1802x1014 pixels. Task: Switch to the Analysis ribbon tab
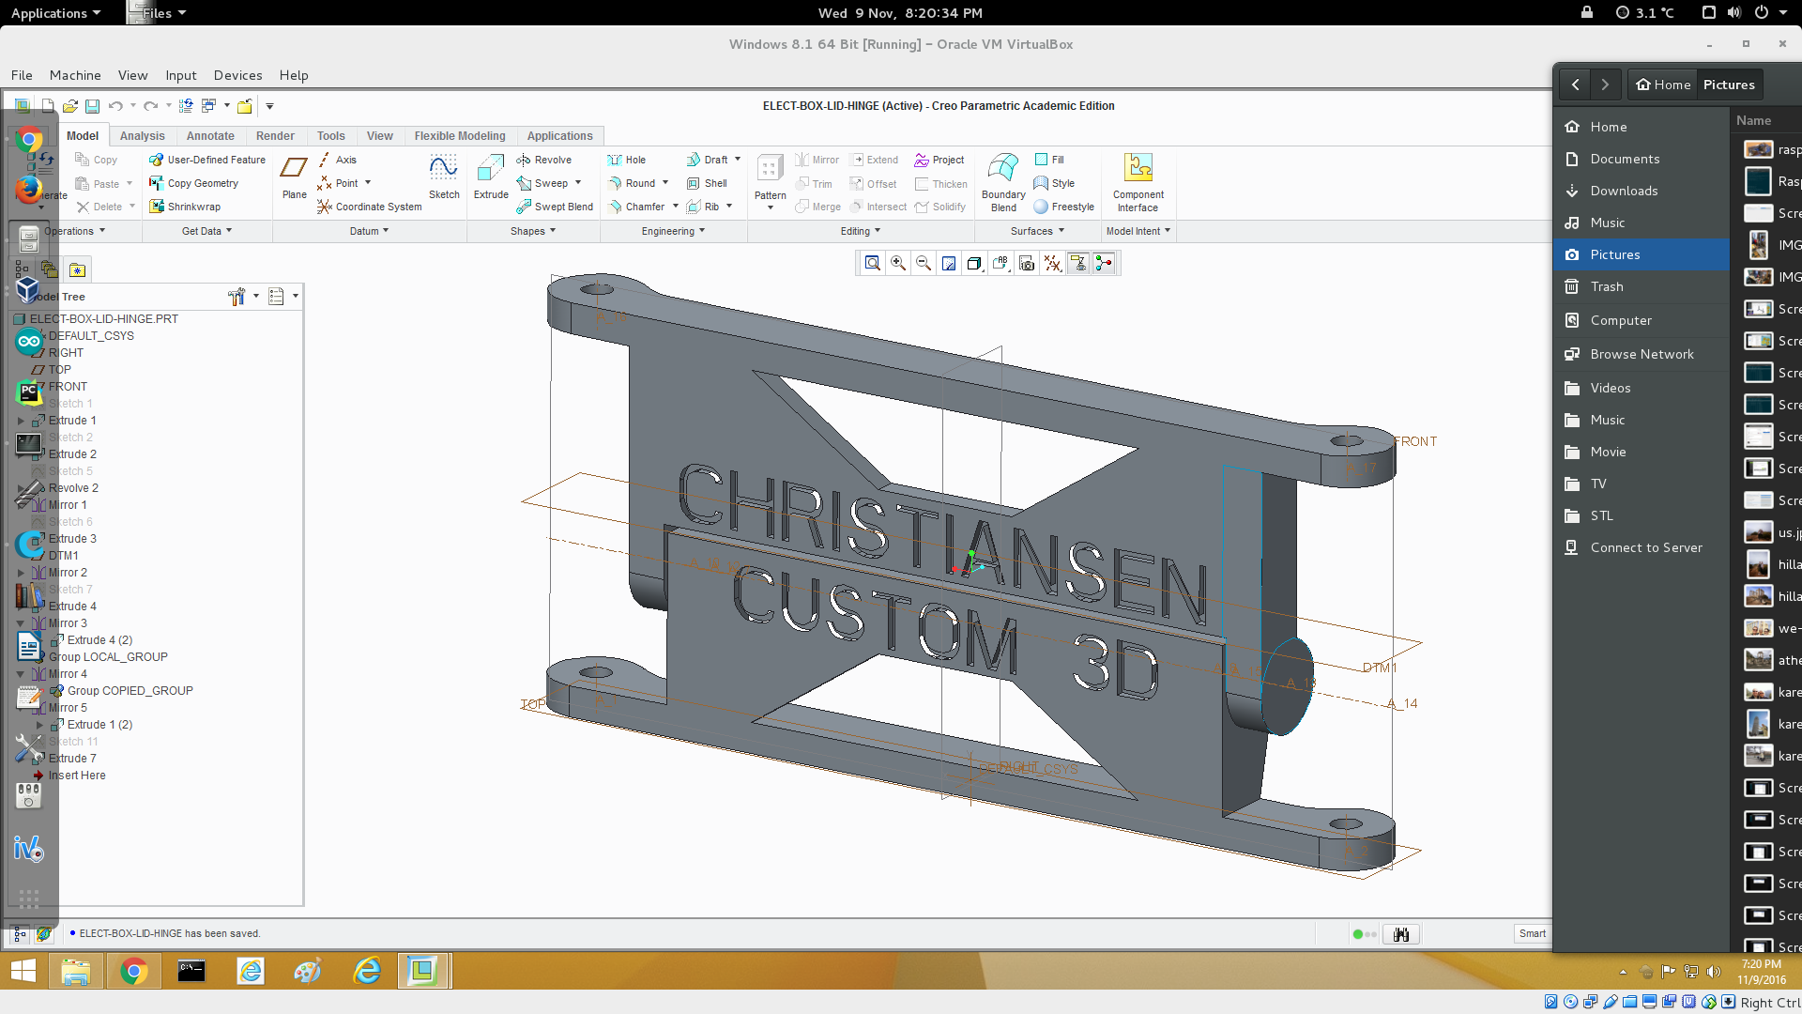tap(142, 136)
